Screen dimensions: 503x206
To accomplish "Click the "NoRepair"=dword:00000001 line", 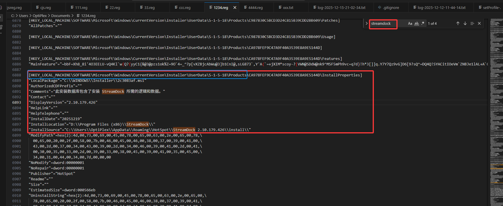I will [56, 168].
